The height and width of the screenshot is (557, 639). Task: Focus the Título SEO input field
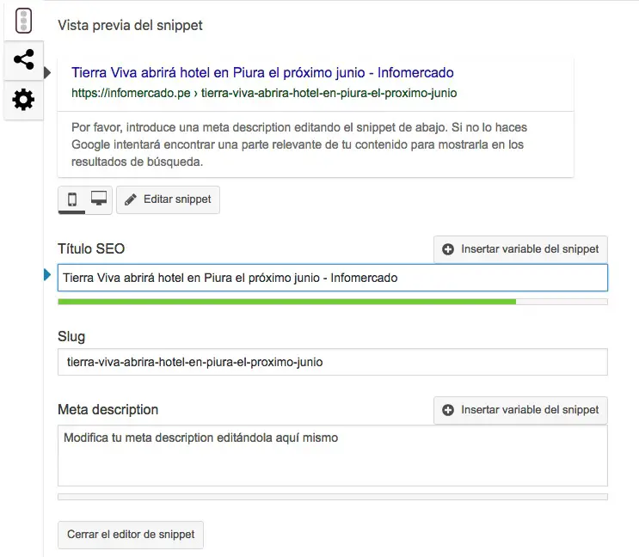333,278
